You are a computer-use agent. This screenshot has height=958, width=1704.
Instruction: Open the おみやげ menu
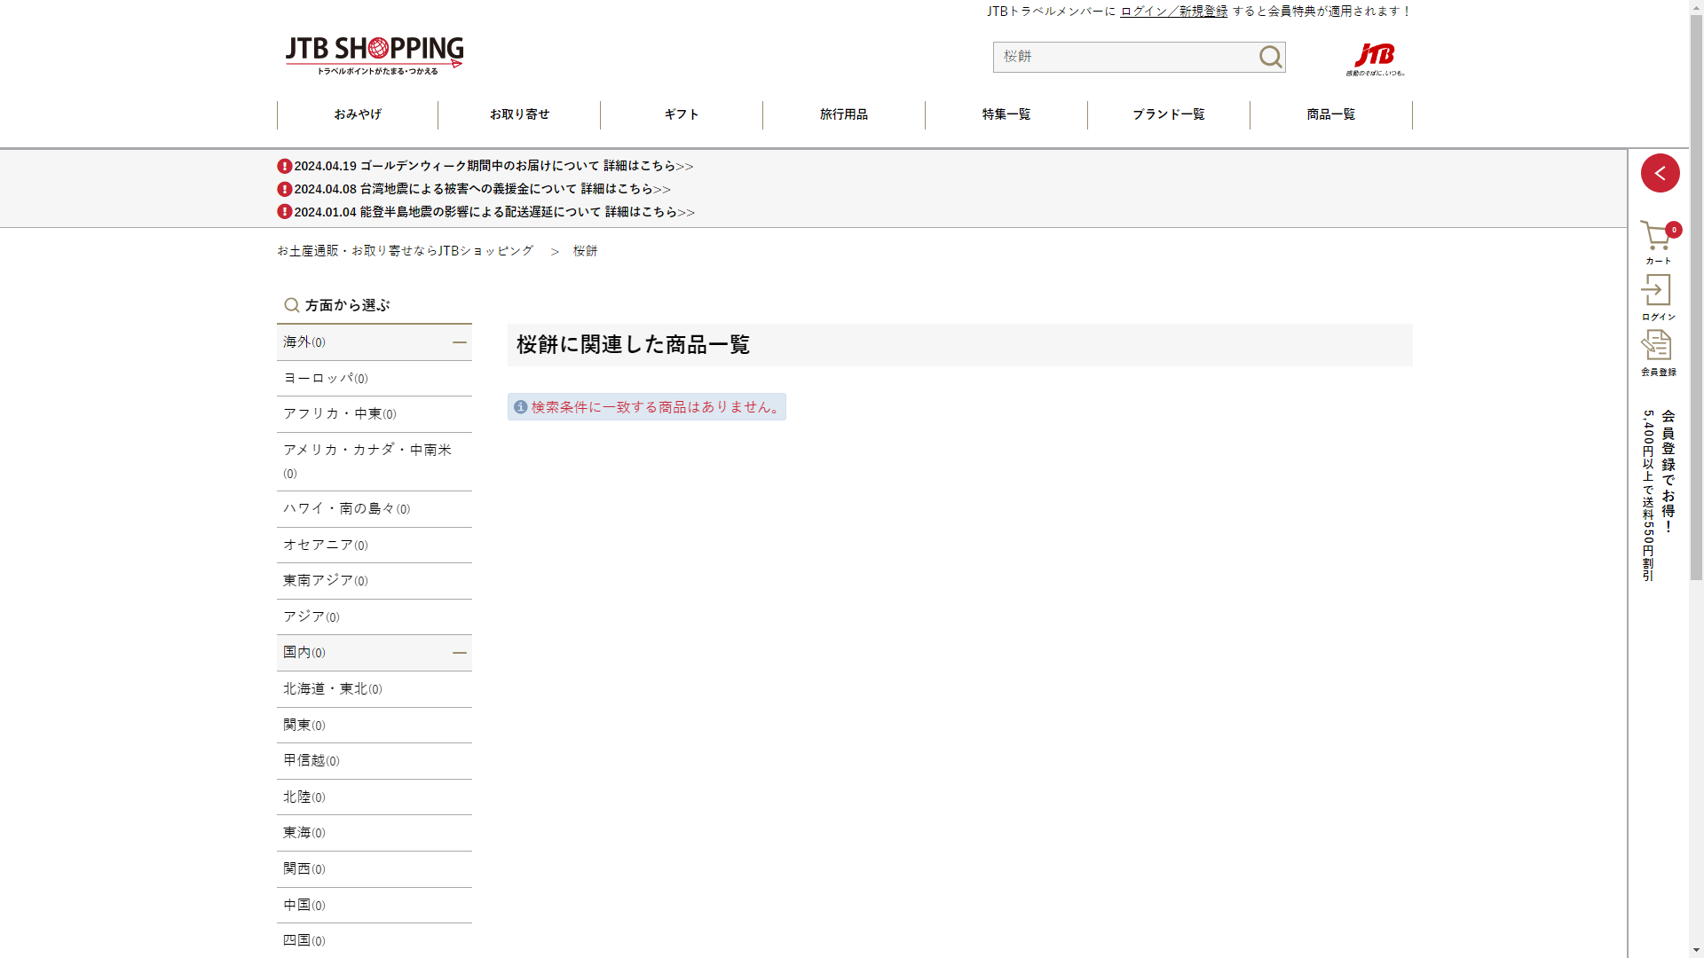358,114
